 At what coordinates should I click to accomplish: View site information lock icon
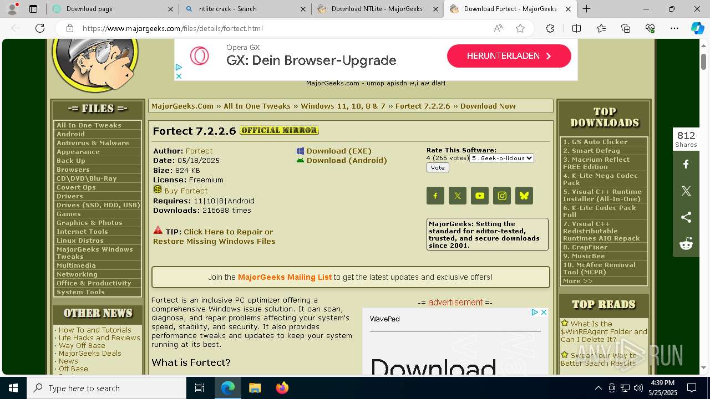[x=69, y=28]
